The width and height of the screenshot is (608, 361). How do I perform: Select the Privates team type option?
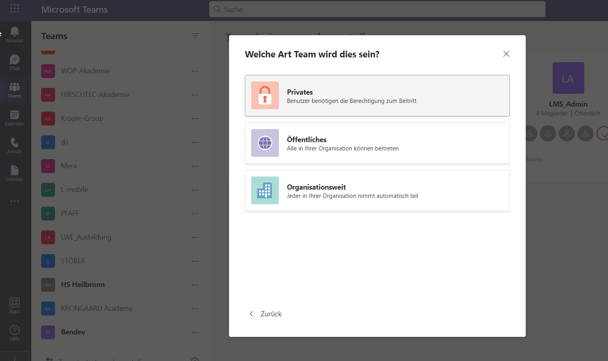coord(377,96)
